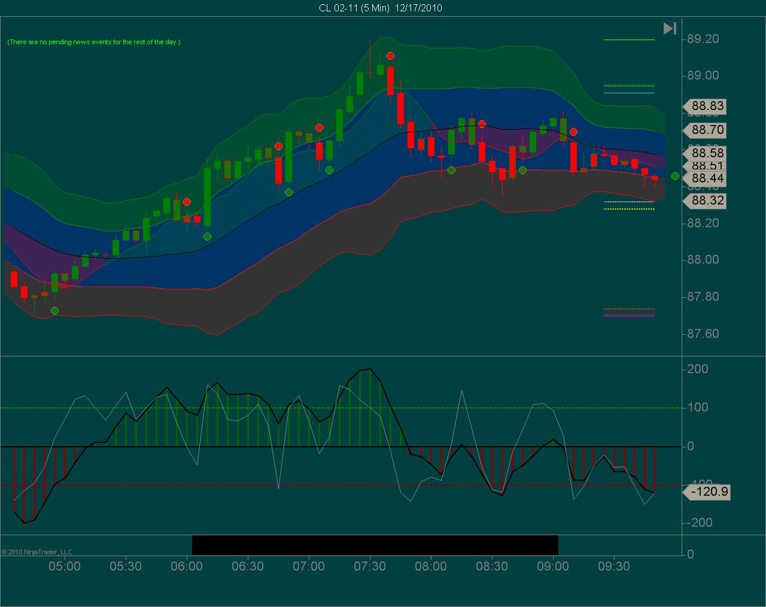Viewport: 766px width, 607px height.
Task: Click the 87.60 price axis label
Action: pos(703,334)
